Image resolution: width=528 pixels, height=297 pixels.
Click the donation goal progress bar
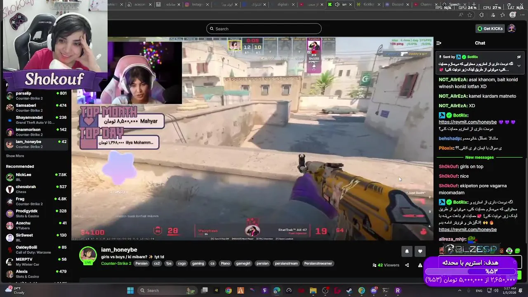click(471, 271)
